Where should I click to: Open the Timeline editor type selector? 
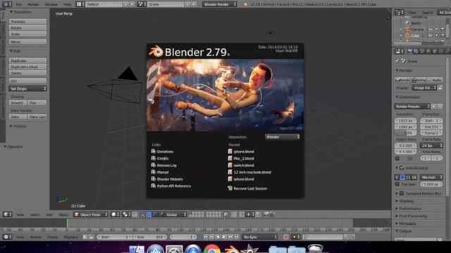[x=8, y=237]
